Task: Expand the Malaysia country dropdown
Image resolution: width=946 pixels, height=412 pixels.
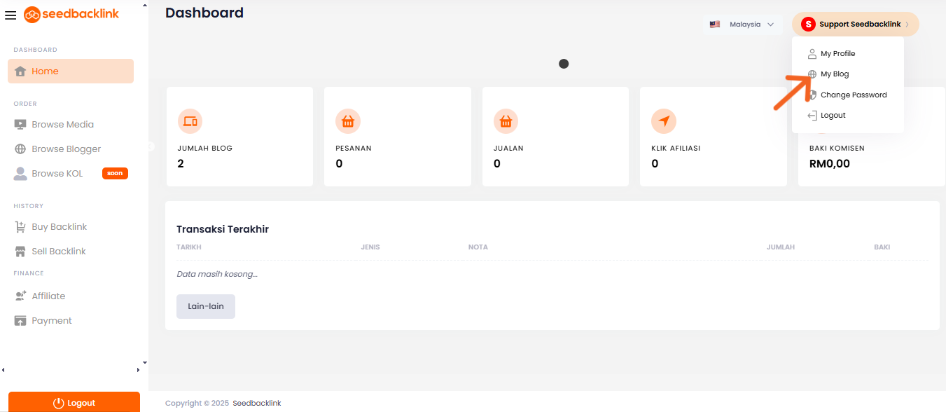Action: pos(743,25)
